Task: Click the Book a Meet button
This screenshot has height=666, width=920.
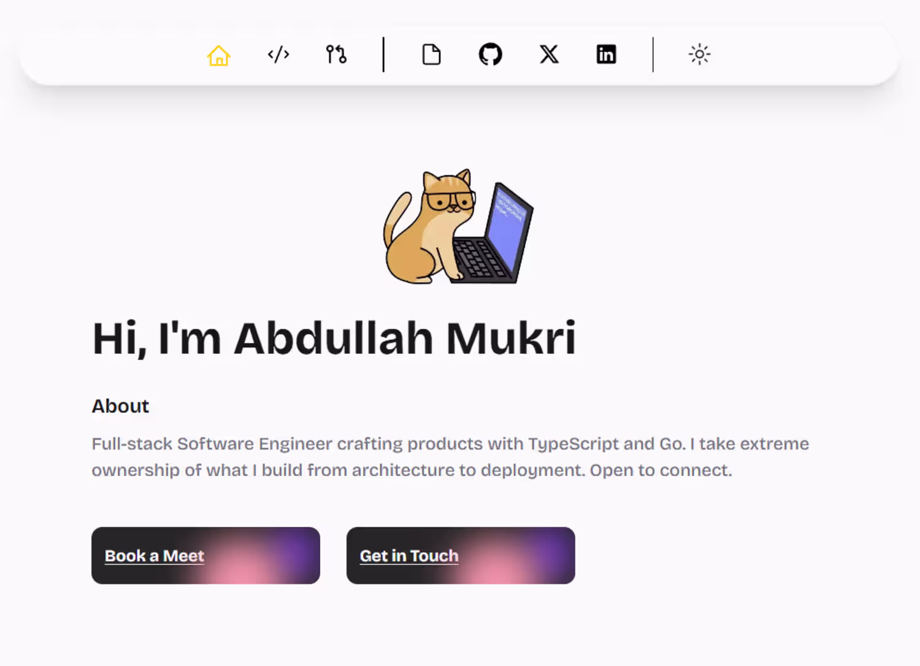Action: [205, 556]
